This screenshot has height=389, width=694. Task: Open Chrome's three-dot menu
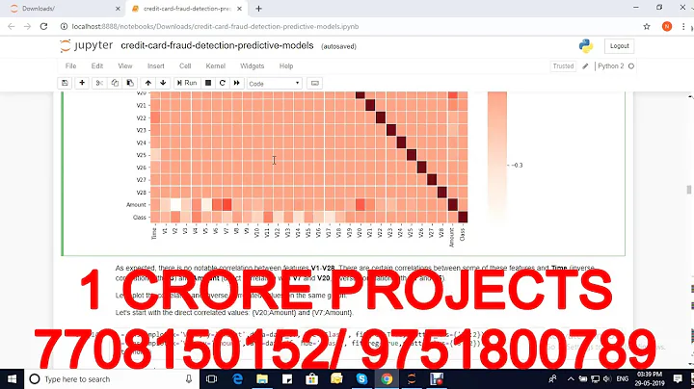(x=683, y=27)
